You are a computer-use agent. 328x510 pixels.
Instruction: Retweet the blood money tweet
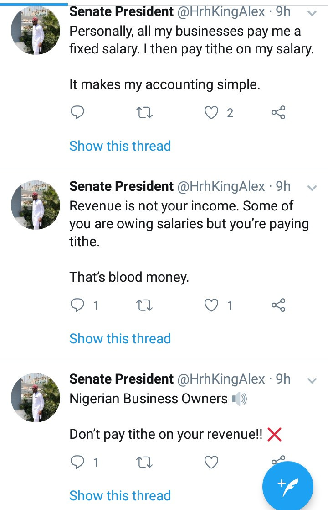[x=145, y=305]
